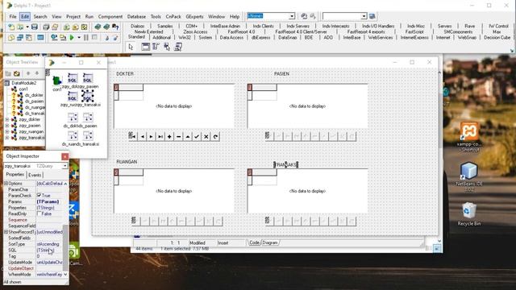516x290 pixels.
Task: Click the Refresh button on DOKTER navigator
Action: 215,136
